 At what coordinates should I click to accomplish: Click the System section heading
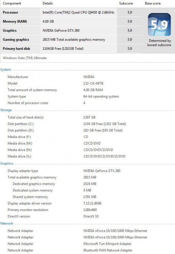coord(6,70)
